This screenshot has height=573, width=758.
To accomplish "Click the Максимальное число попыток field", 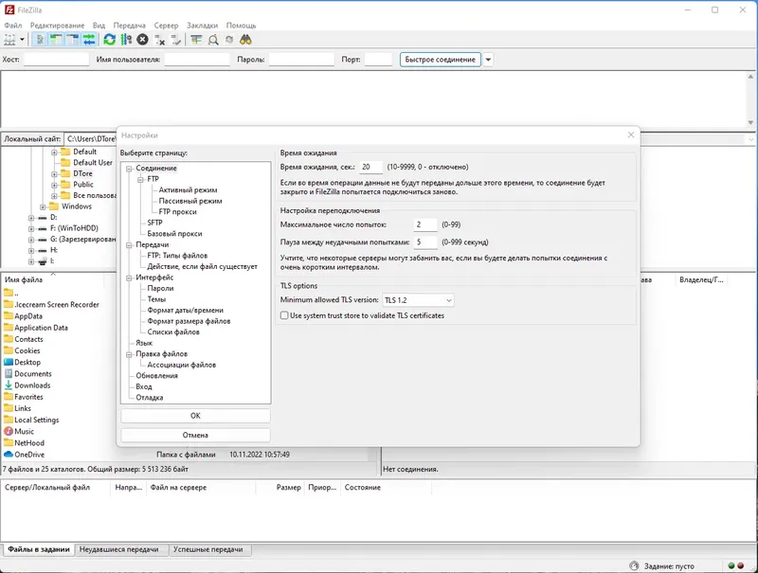I will [x=425, y=224].
